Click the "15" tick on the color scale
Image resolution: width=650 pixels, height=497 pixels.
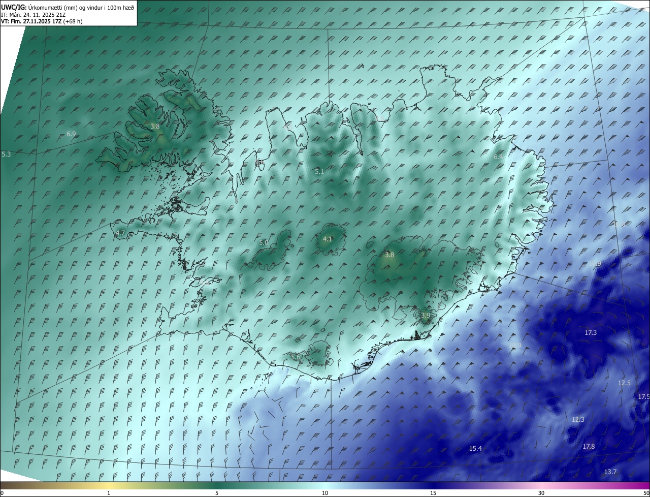pos(433,493)
